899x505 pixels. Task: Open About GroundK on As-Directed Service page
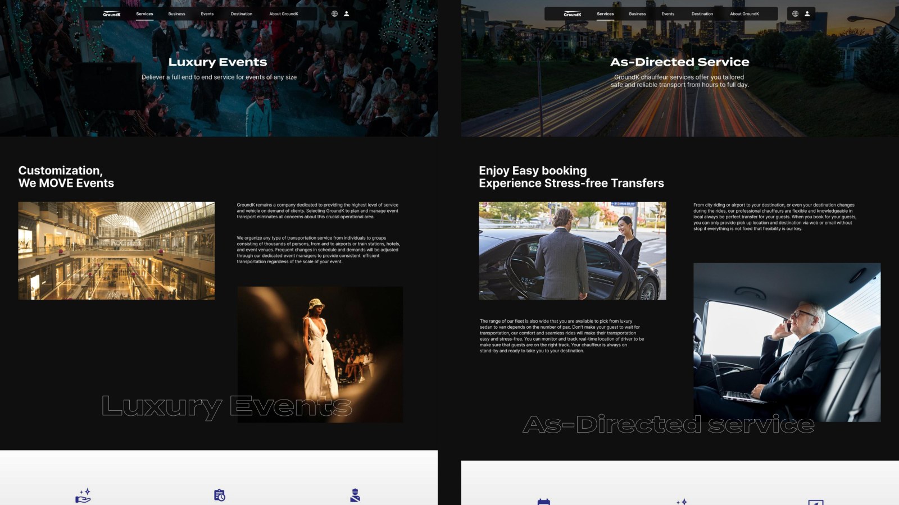coord(744,14)
